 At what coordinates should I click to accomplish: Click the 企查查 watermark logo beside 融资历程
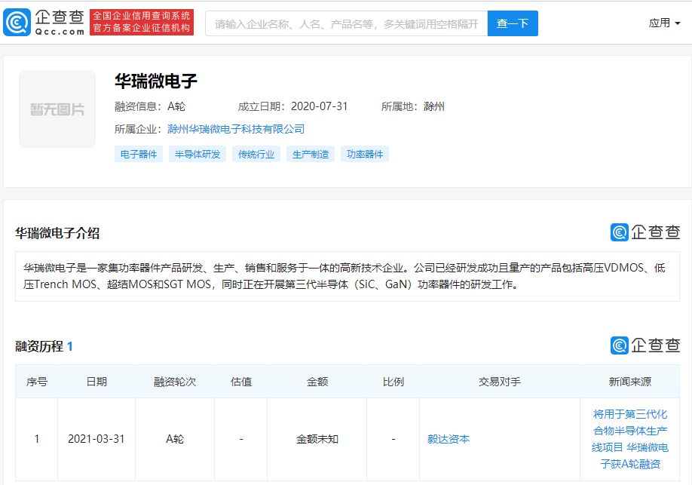coord(645,345)
